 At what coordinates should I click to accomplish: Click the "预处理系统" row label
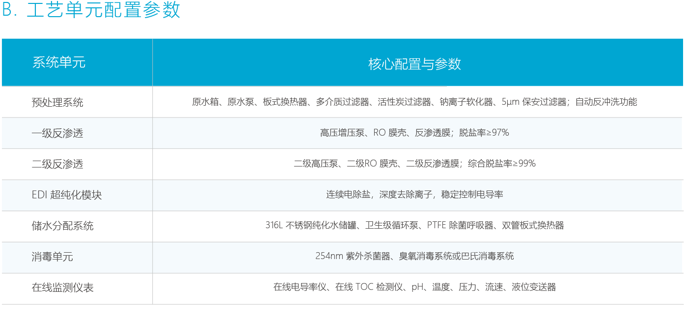pyautogui.click(x=57, y=102)
